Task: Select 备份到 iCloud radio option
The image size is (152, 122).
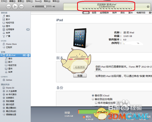Action: pos(93,95)
